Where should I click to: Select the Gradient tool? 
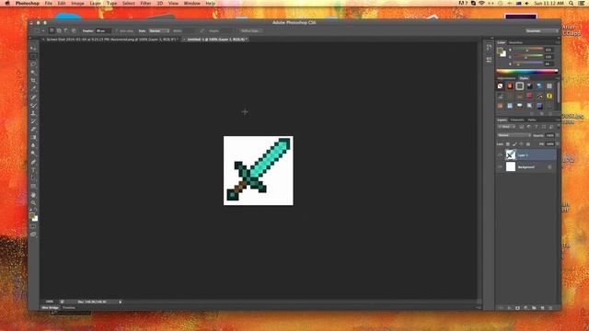click(x=33, y=138)
